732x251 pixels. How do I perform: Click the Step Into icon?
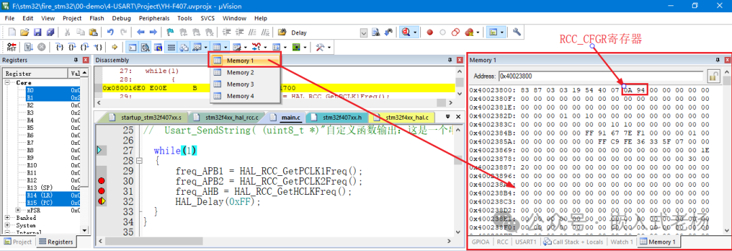tap(59, 47)
